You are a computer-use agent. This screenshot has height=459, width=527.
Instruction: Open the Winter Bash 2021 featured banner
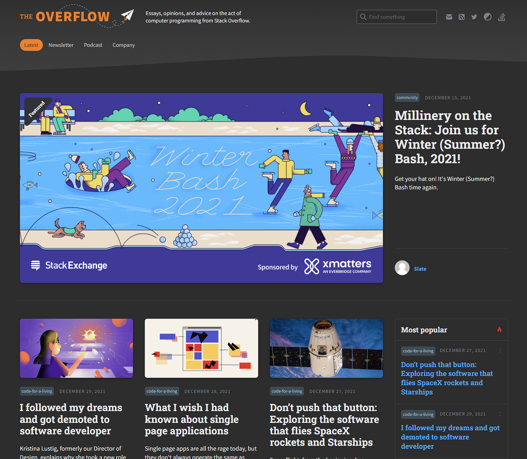[x=201, y=188]
